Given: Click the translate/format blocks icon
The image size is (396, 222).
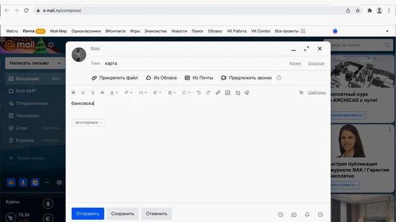Looking at the screenshot, I should click(238, 92).
